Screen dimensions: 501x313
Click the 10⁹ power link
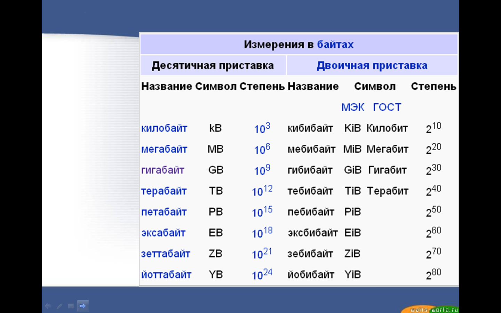click(x=262, y=170)
